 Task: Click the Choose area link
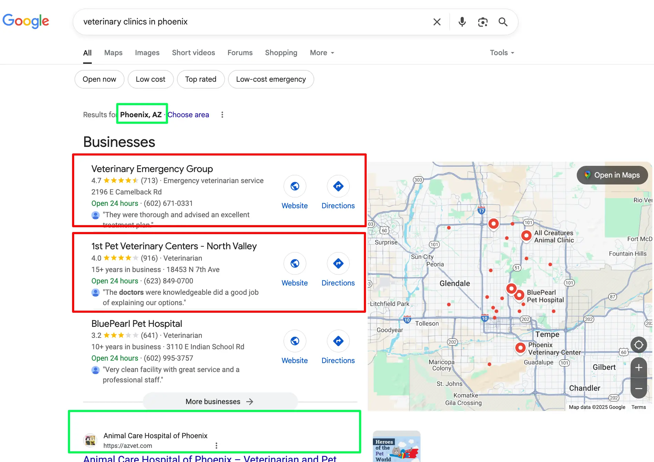tap(188, 115)
